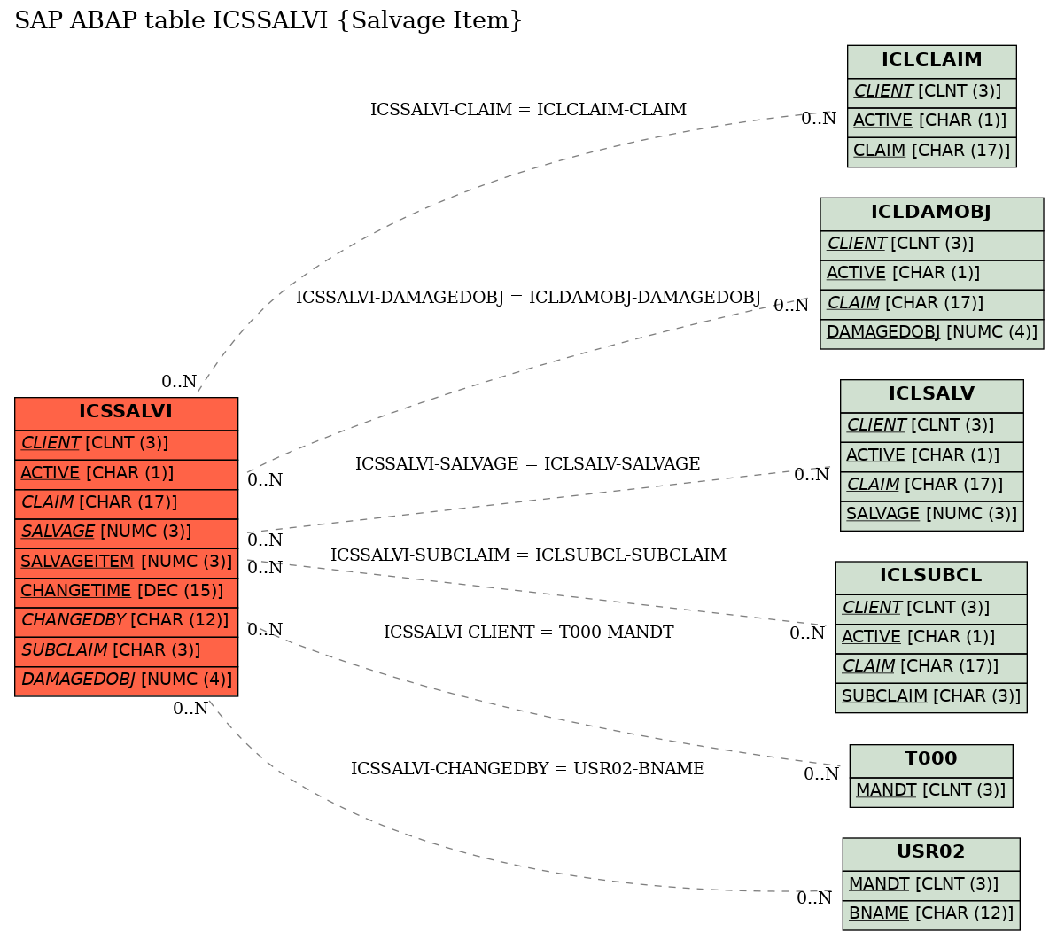Select SALVAGE field in ICLSALV table
Viewport: 1057px width, 940px height.
pos(931,515)
